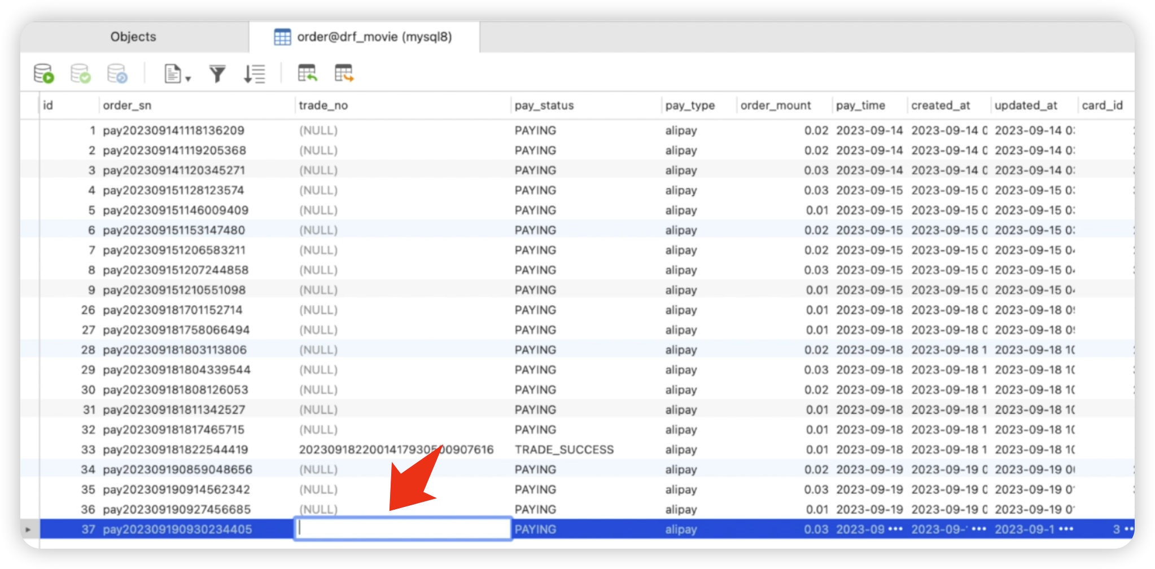Click the pay_time column header
Screen dimensions: 1155x569
[861, 106]
